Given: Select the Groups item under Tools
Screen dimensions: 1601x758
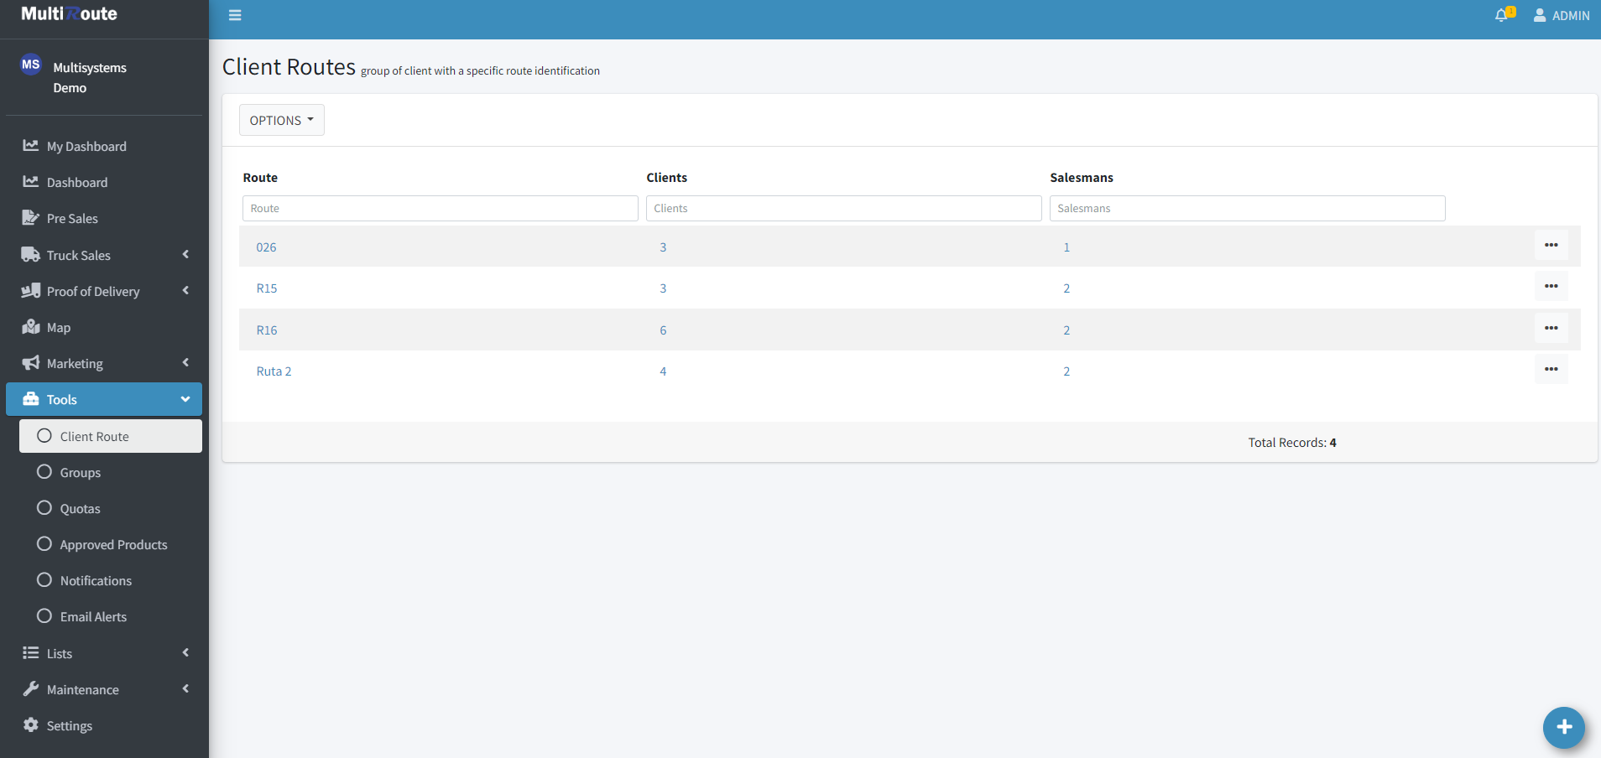Looking at the screenshot, I should [81, 473].
